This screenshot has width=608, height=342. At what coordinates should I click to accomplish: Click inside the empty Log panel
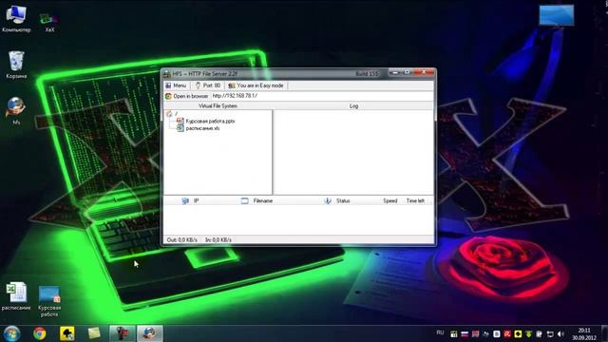click(353, 152)
